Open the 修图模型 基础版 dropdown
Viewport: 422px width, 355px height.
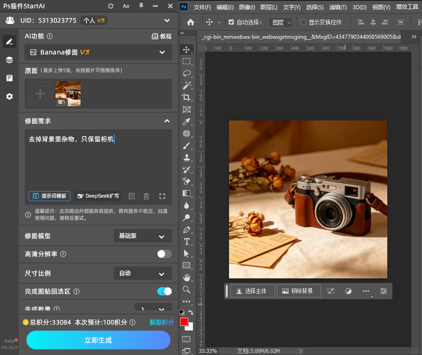pos(143,236)
